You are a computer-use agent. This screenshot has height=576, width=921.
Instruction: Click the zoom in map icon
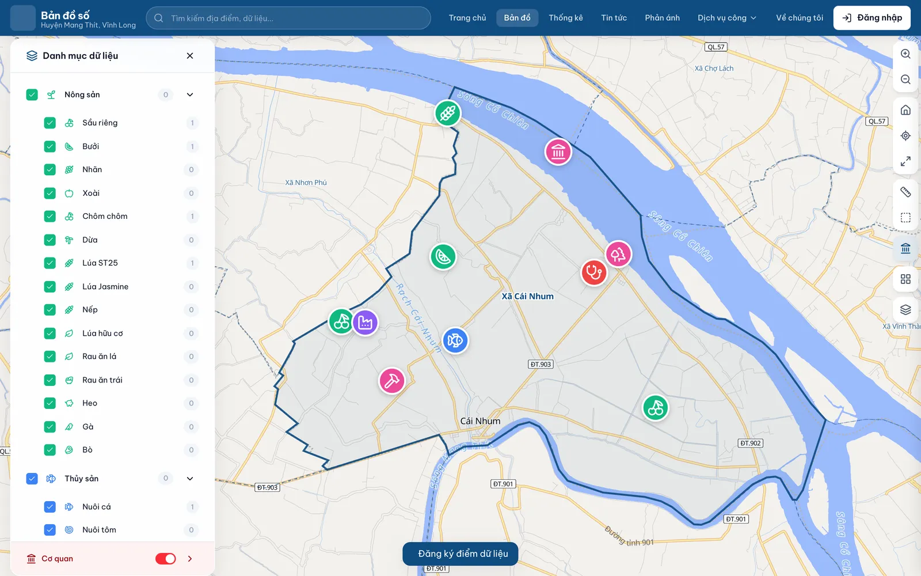pos(905,54)
